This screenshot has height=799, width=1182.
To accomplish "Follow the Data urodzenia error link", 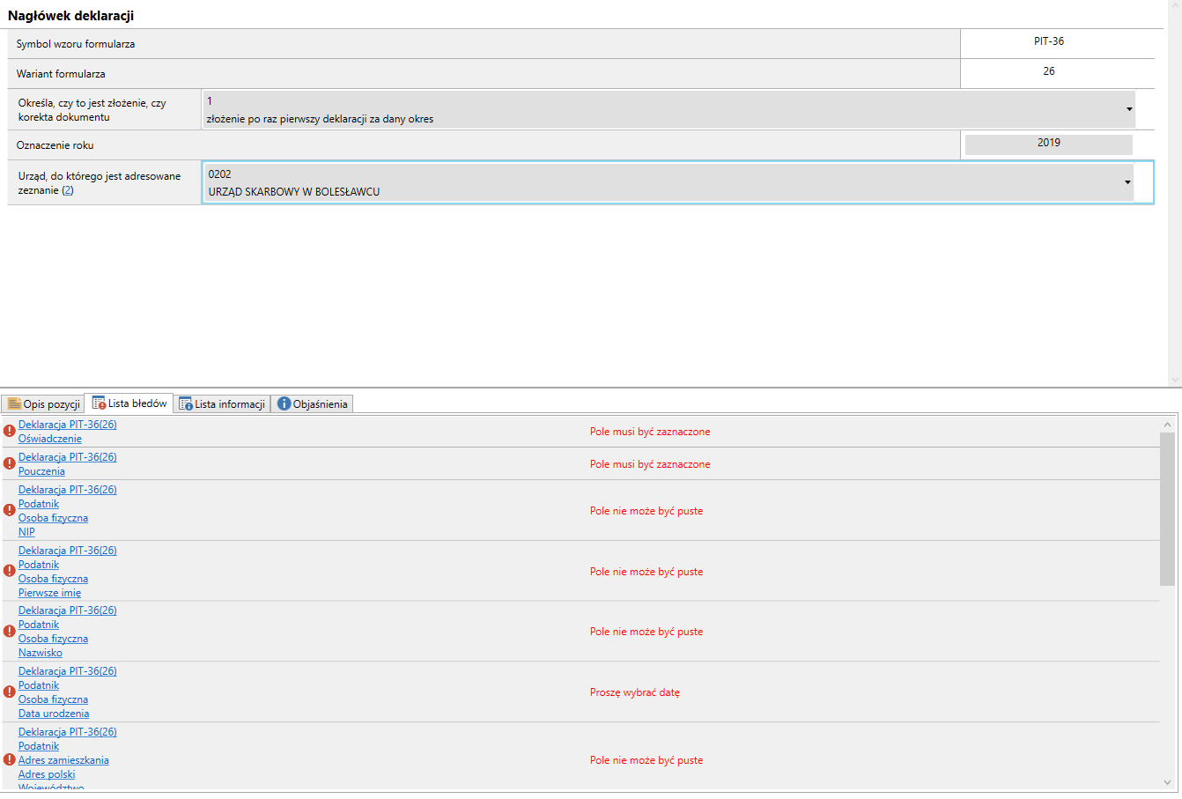I will pyautogui.click(x=54, y=714).
